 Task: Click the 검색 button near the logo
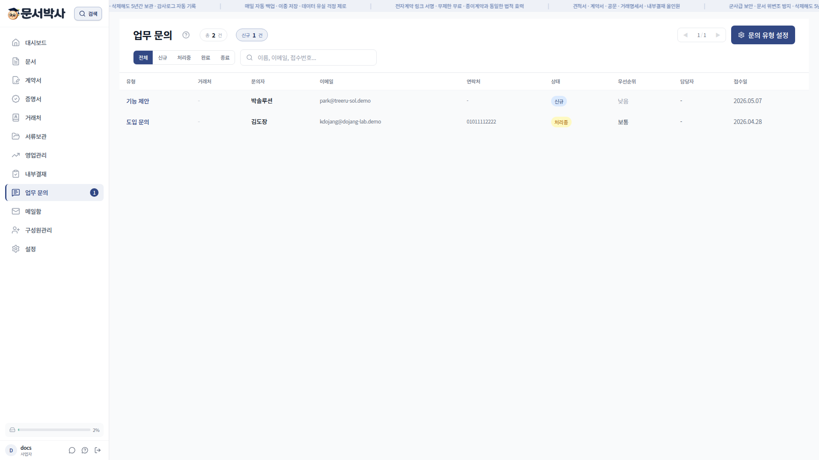click(x=88, y=14)
